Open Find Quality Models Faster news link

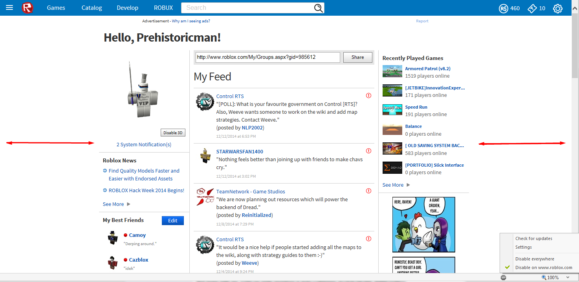pos(144,175)
